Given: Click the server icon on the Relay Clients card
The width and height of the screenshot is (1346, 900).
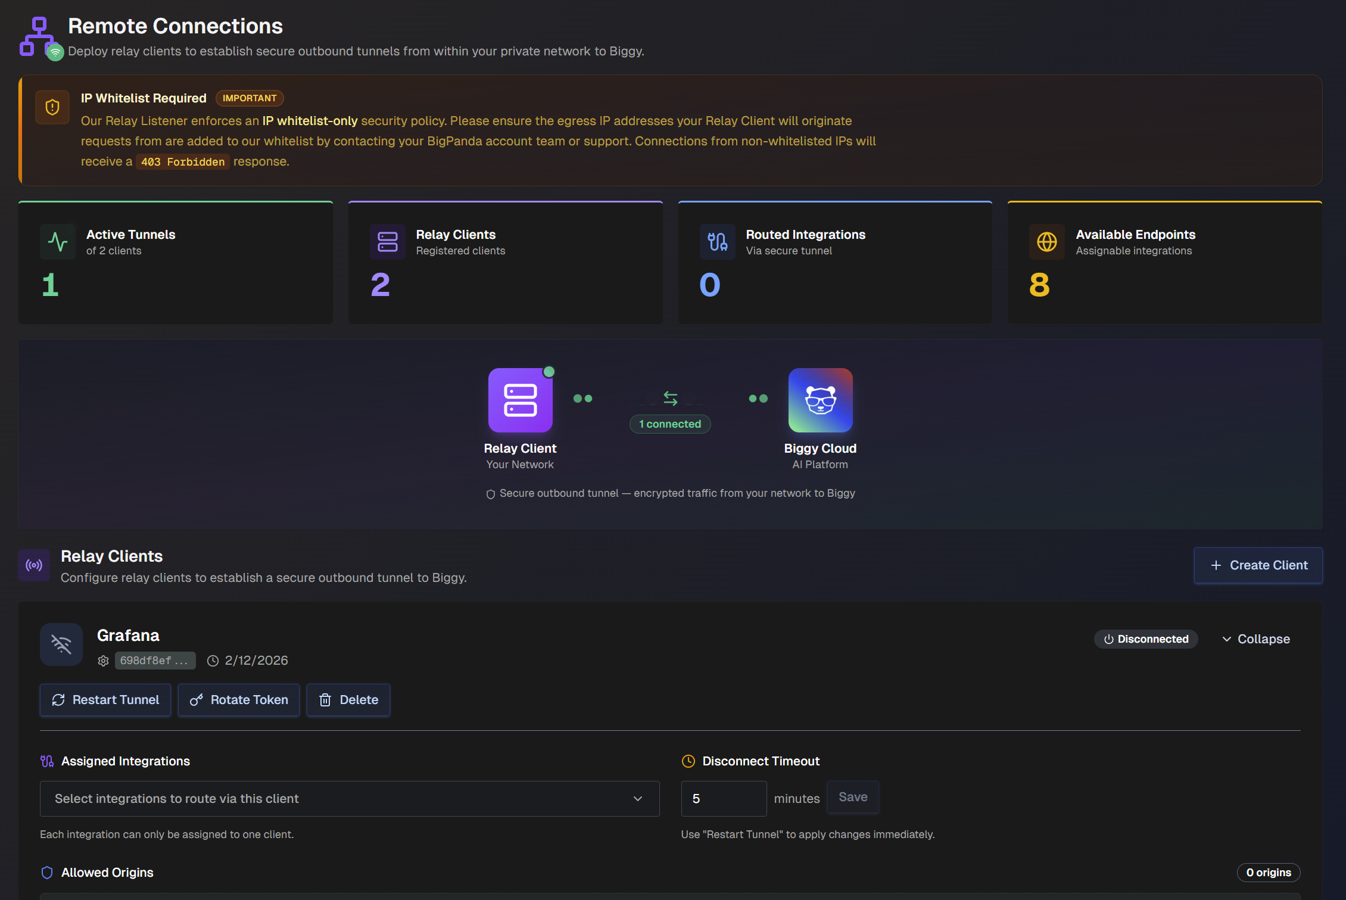Looking at the screenshot, I should click(x=387, y=242).
